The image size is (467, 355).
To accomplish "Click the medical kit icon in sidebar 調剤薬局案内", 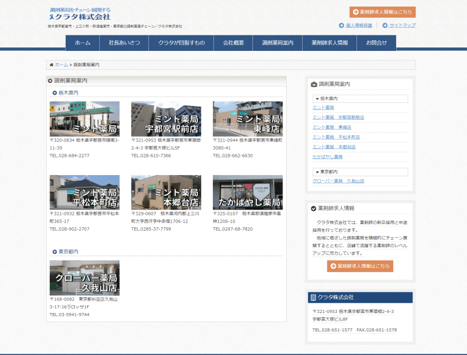I will (314, 84).
